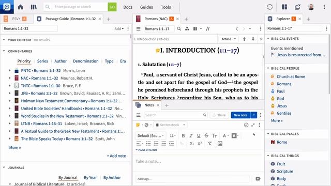
Task: Jump to previous article with up arrow
Action: pyautogui.click(x=244, y=39)
